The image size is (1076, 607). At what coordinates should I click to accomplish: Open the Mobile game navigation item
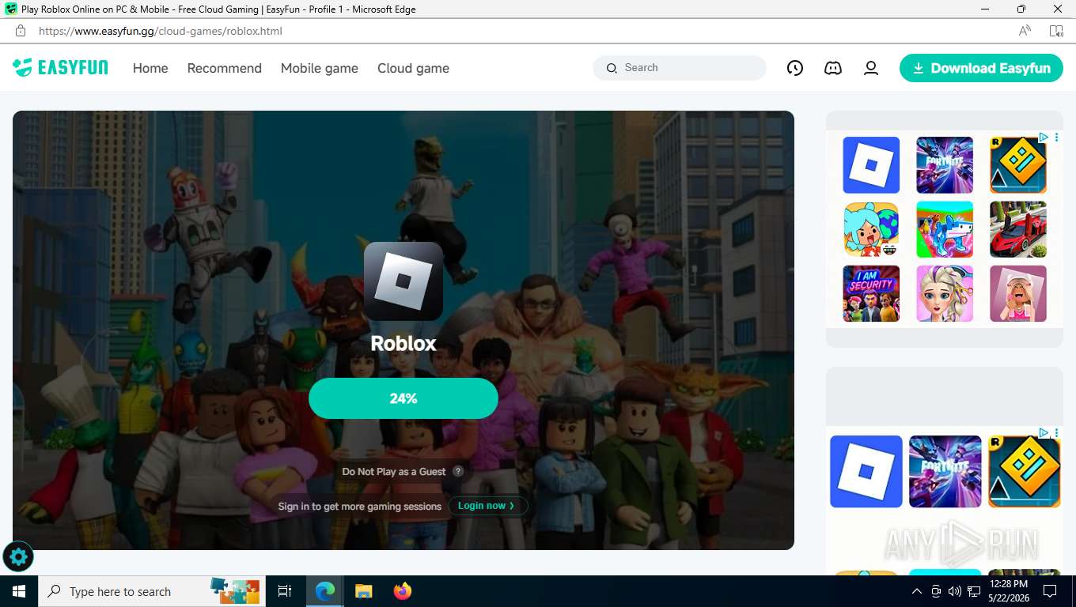coord(320,68)
